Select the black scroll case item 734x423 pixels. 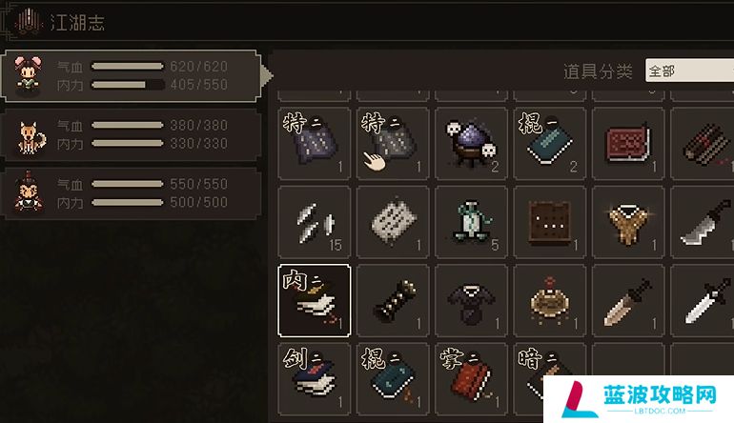[393, 300]
